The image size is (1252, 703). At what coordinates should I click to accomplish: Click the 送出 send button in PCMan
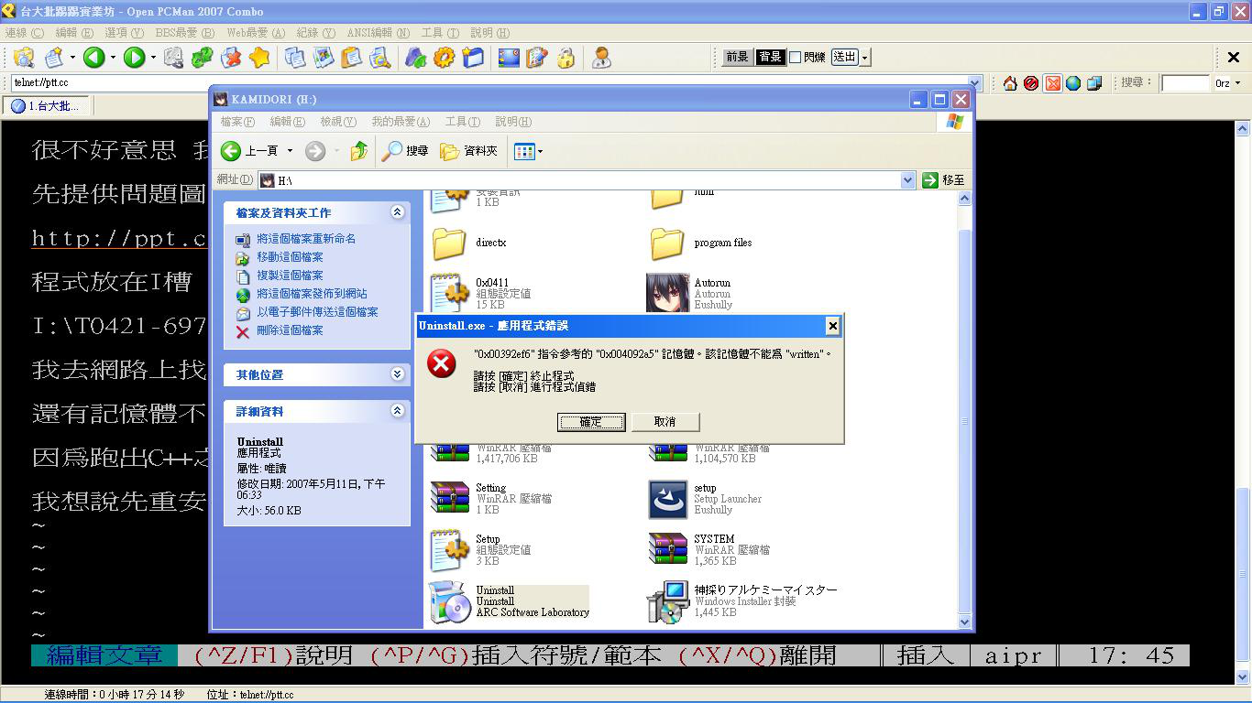coord(844,57)
